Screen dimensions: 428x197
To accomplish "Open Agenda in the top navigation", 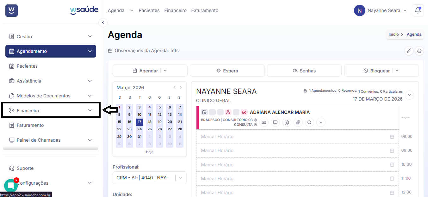I will tap(116, 10).
